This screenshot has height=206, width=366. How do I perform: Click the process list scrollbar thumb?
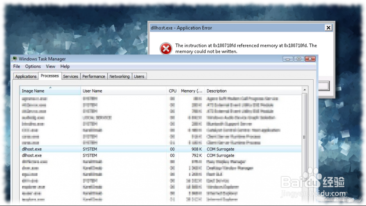tap(304, 137)
